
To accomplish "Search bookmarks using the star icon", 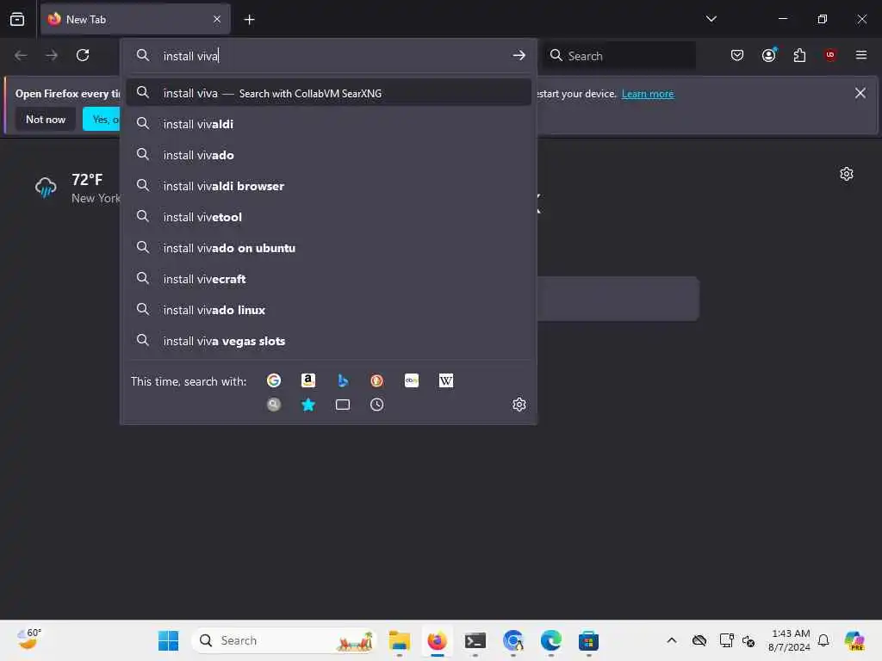I will coord(308,405).
